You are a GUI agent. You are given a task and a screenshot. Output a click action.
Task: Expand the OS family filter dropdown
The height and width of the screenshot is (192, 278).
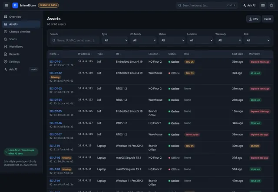[143, 40]
